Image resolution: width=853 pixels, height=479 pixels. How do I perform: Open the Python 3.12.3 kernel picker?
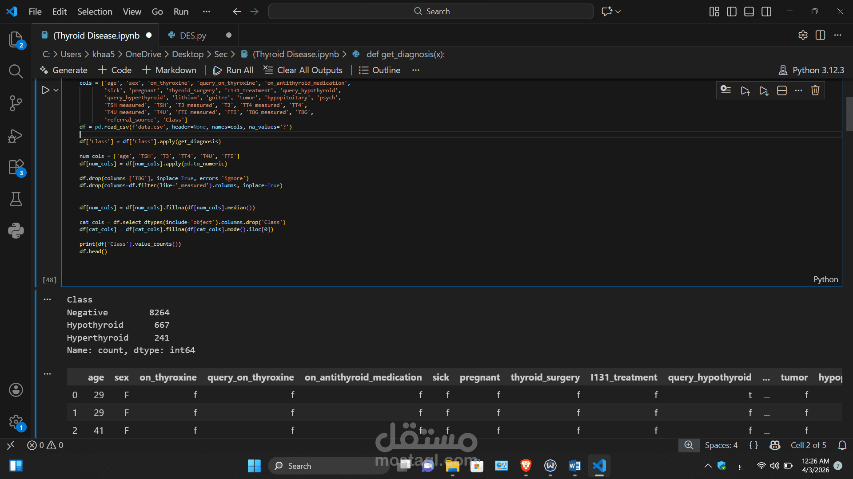pyautogui.click(x=812, y=70)
